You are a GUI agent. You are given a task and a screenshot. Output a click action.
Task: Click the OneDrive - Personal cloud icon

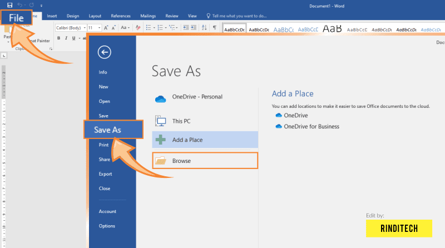[x=160, y=99]
